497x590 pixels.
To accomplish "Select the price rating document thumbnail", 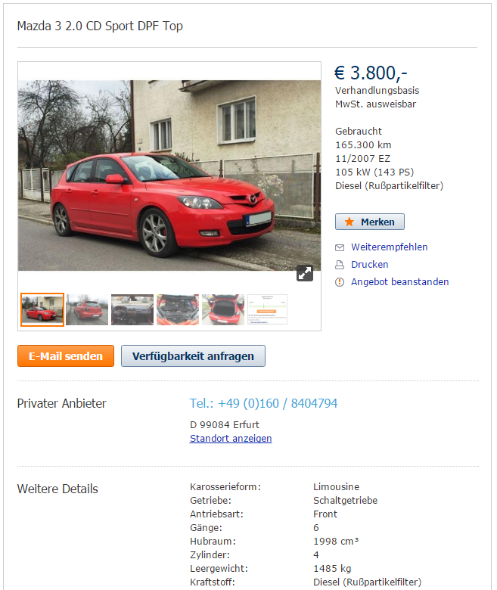I will pos(268,309).
